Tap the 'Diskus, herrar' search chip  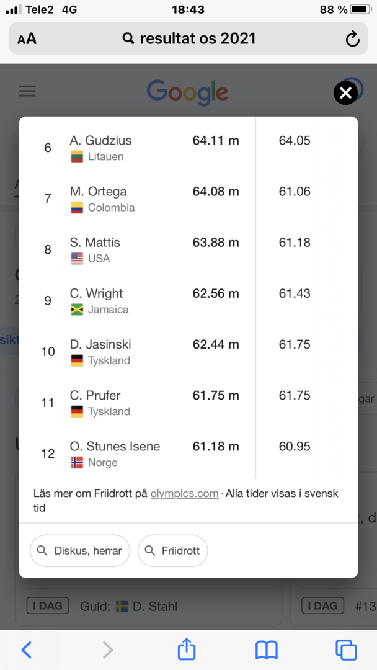point(80,551)
